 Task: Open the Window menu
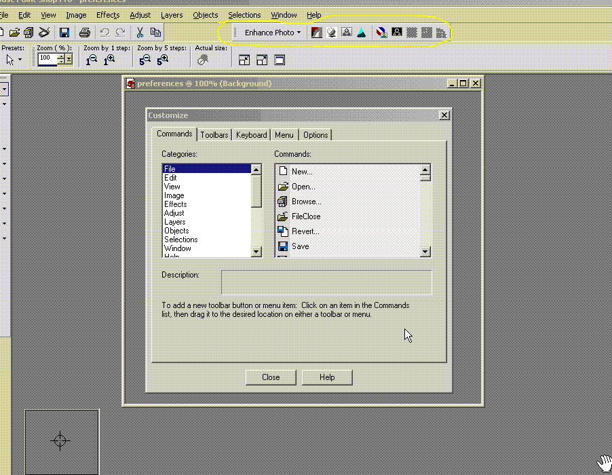click(284, 15)
